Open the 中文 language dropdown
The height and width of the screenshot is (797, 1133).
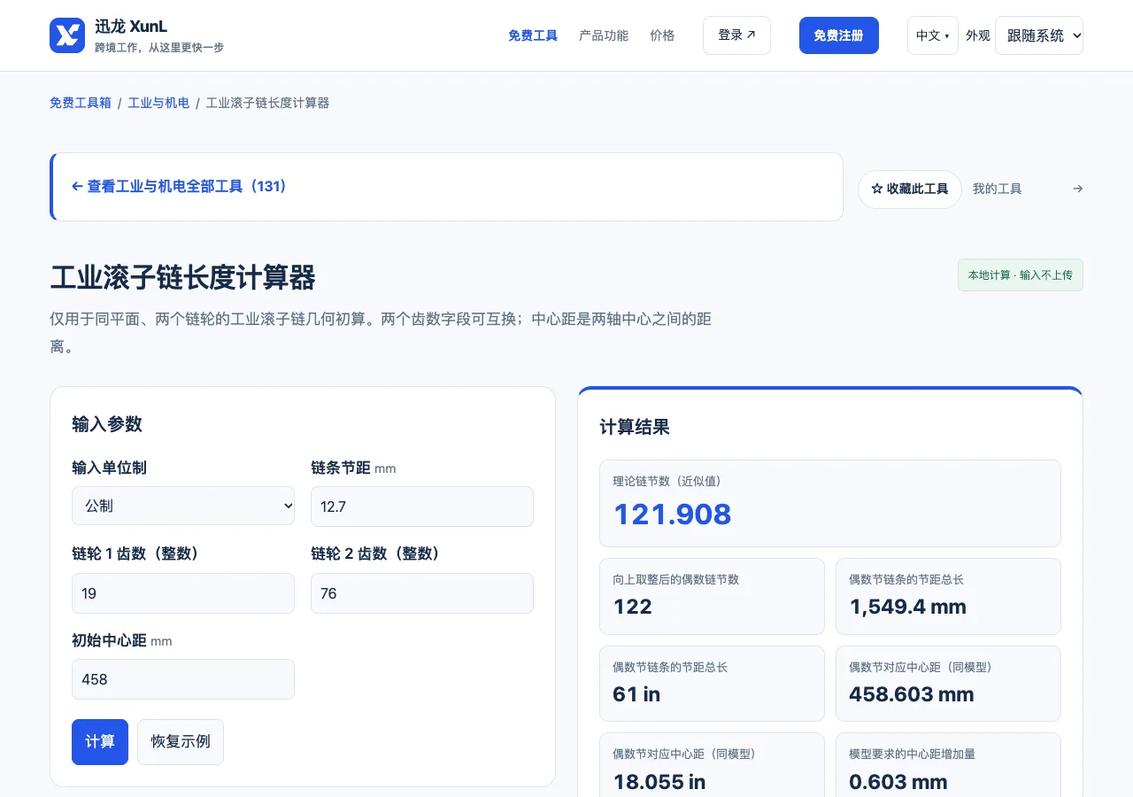coord(933,35)
